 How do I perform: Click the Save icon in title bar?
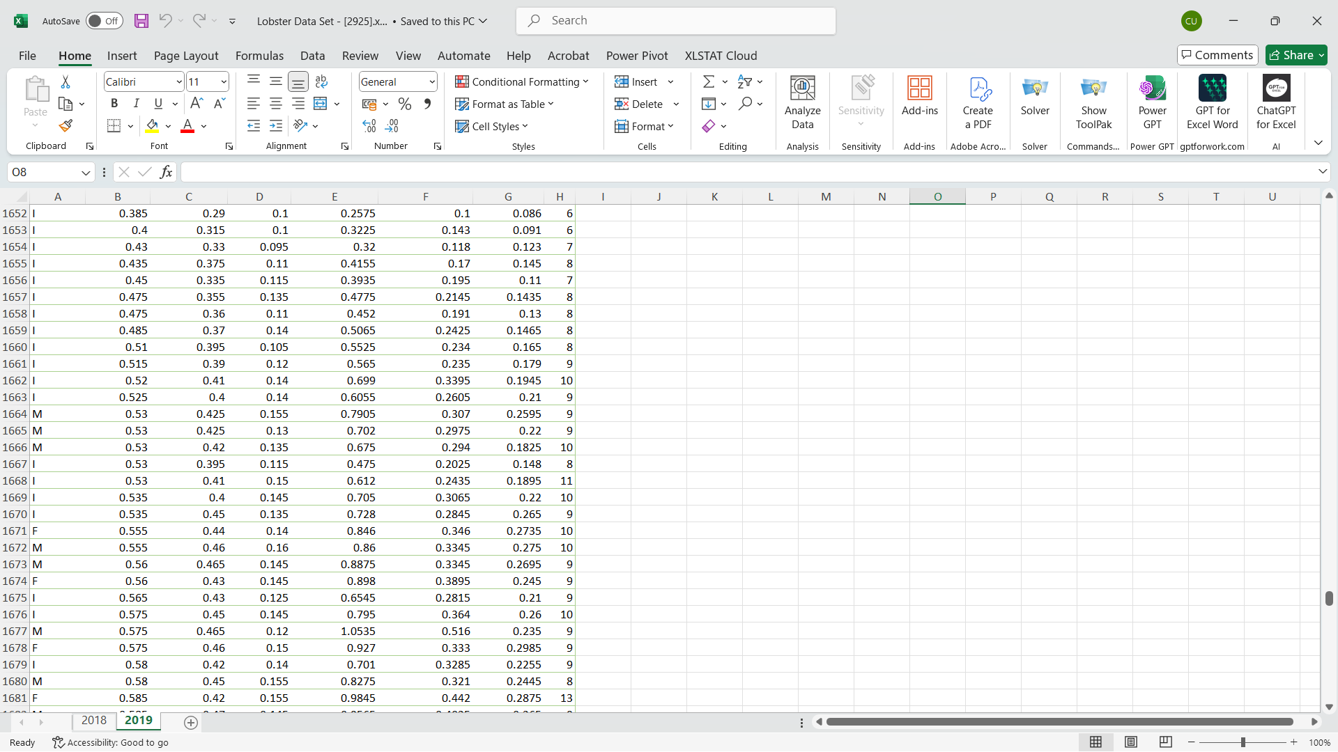coord(141,21)
